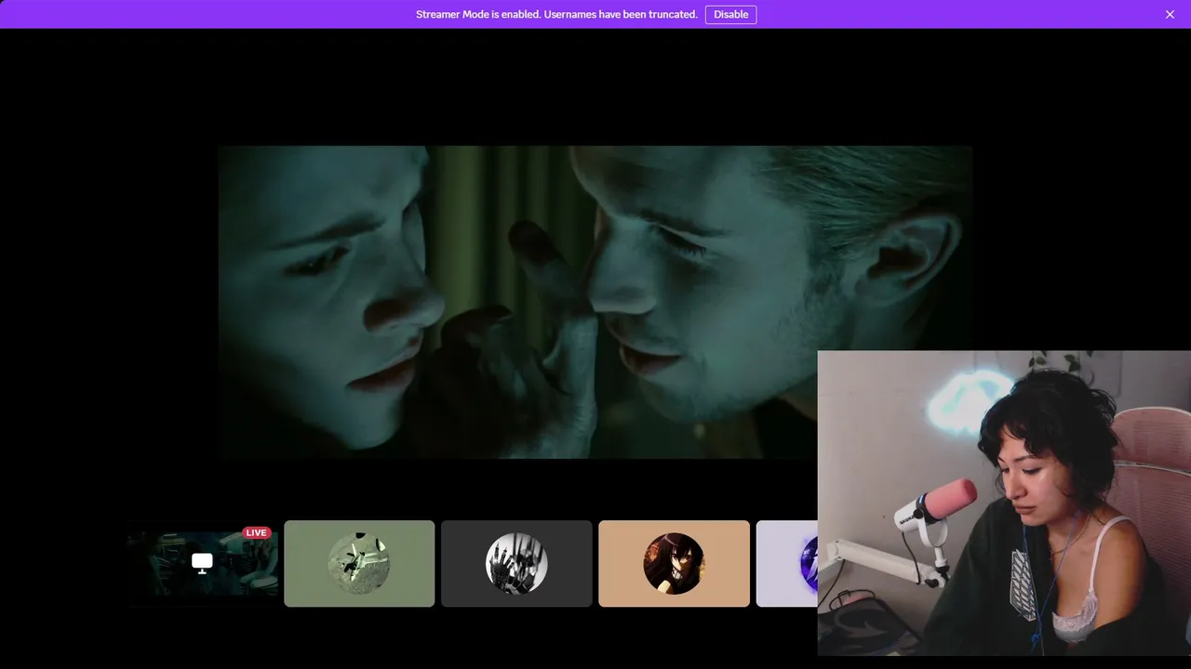Open the stream preview tile with the screen icon
The height and width of the screenshot is (669, 1191).
[x=202, y=563]
